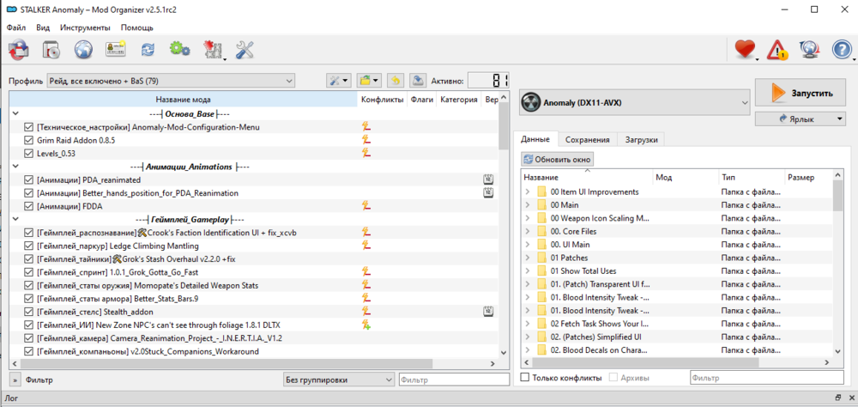The width and height of the screenshot is (858, 407).
Task: Click the red heart endorse icon
Action: click(745, 51)
